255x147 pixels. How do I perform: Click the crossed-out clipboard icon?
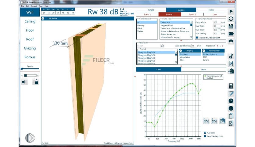(231, 123)
